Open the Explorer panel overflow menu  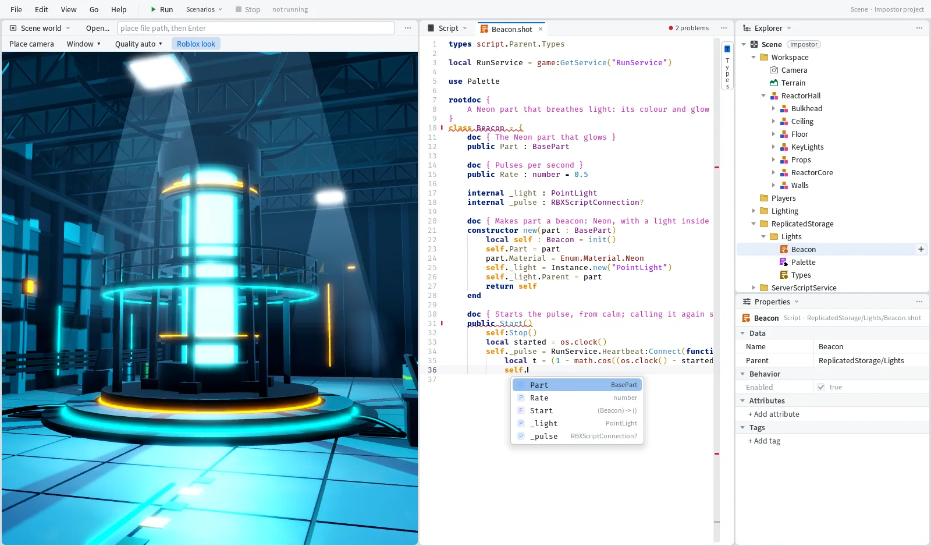[x=919, y=28]
